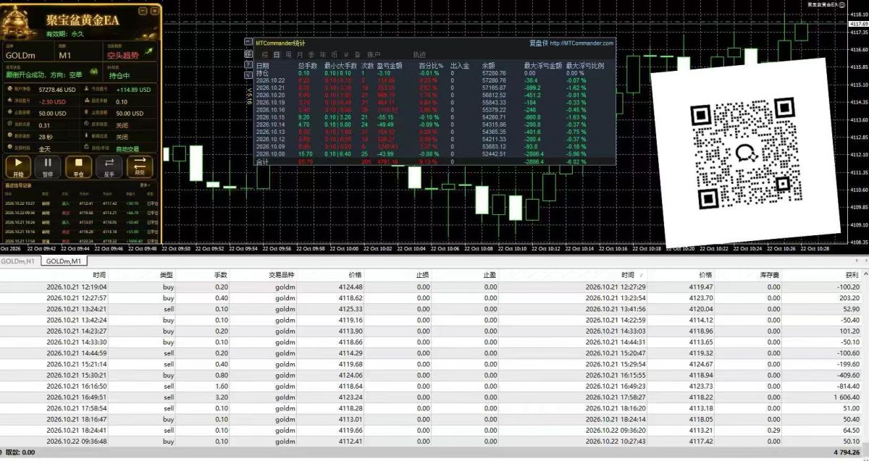
Task: Click the 颠倒 swap button
Action: (x=140, y=166)
